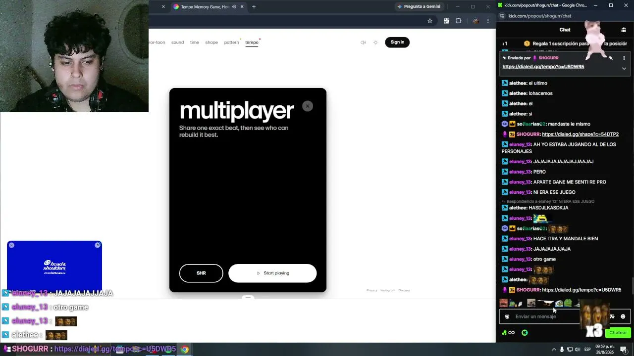Open the emoji picker smiley icon
The image size is (634, 356).
pos(623,316)
